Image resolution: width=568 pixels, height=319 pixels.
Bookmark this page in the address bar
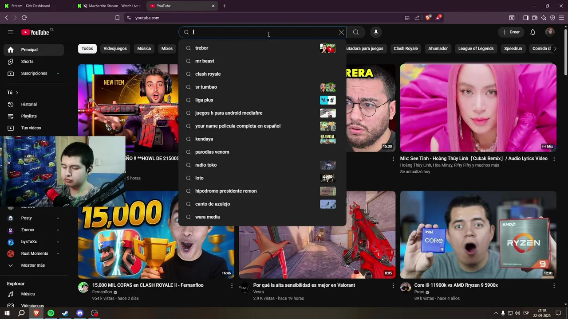pyautogui.click(x=117, y=18)
